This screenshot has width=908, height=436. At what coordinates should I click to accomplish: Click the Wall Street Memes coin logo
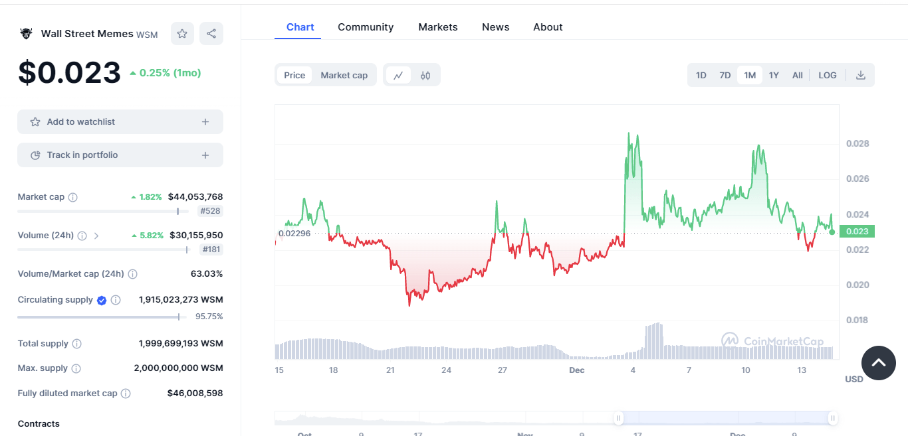(x=26, y=33)
